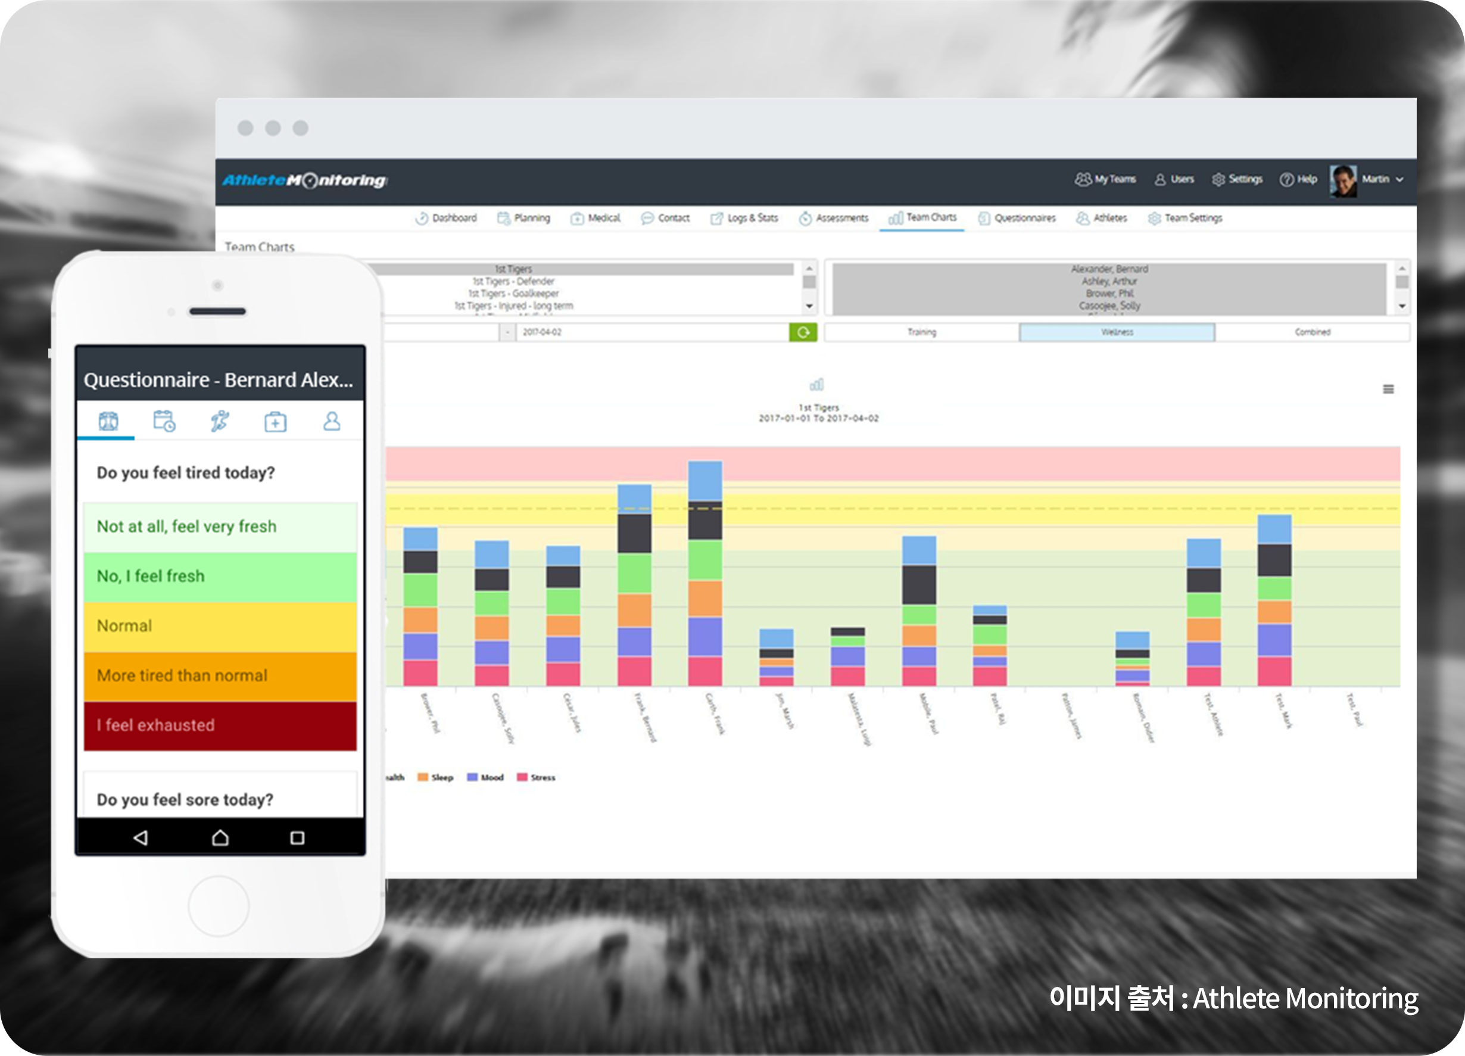The image size is (1465, 1056).
Task: Open the chart hamburger menu icon
Action: point(1388,390)
